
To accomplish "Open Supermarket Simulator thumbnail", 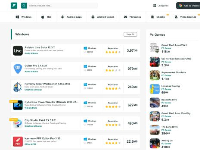I will [x=155, y=75].
